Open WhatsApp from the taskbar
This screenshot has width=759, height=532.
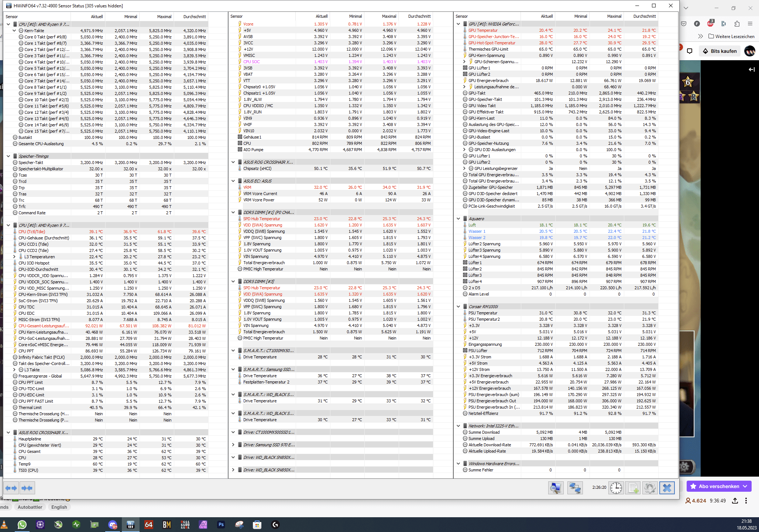(x=22, y=525)
